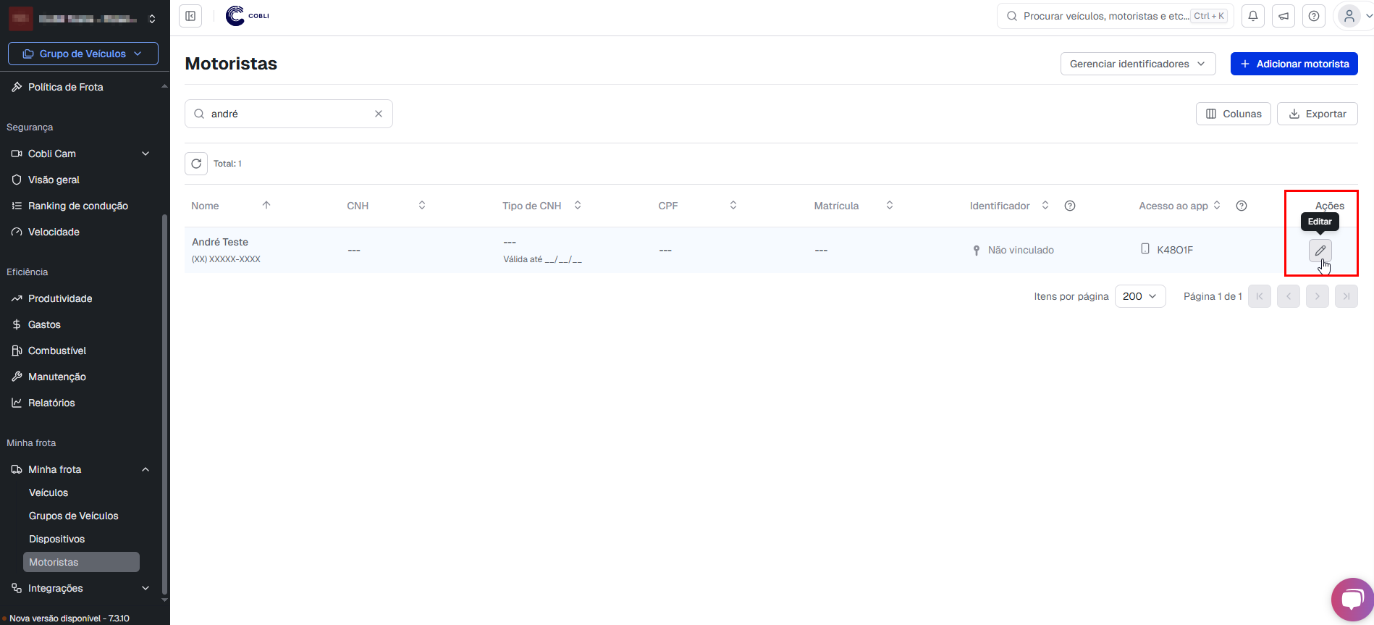
Task: Go to Veículos under Minha frota
Action: click(x=49, y=492)
